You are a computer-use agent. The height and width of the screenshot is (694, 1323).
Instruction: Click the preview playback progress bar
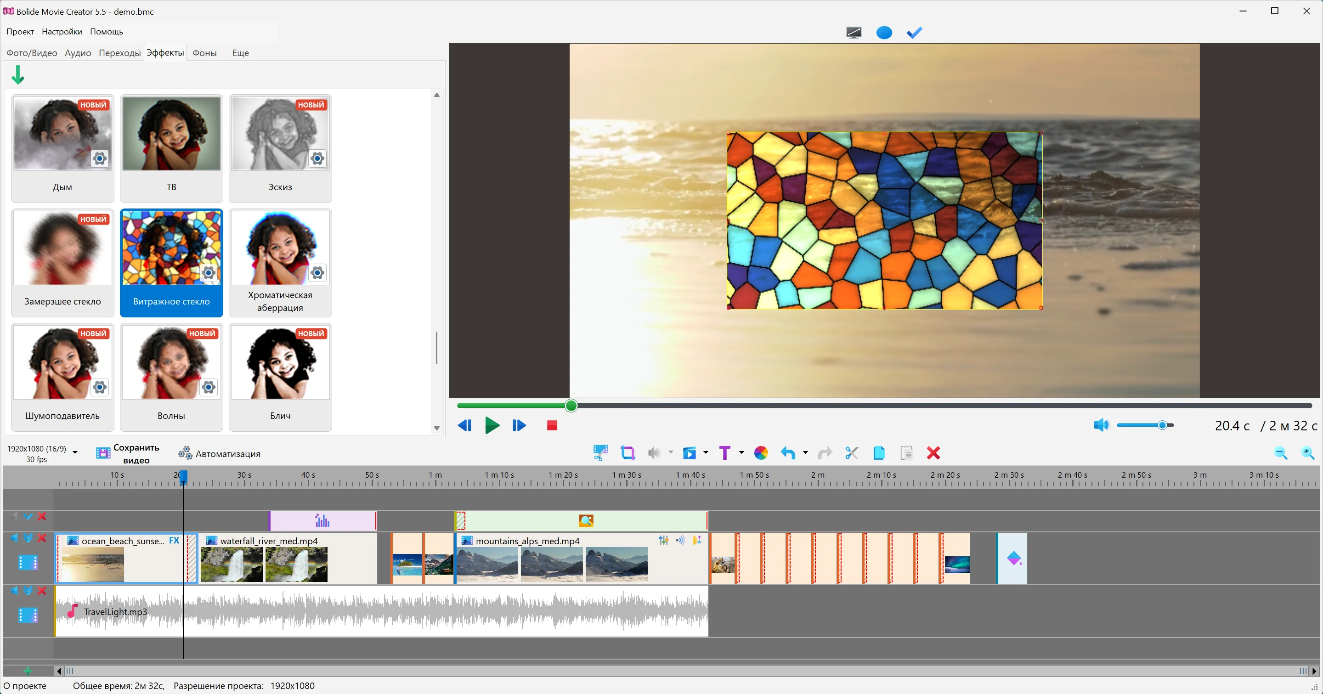(884, 406)
